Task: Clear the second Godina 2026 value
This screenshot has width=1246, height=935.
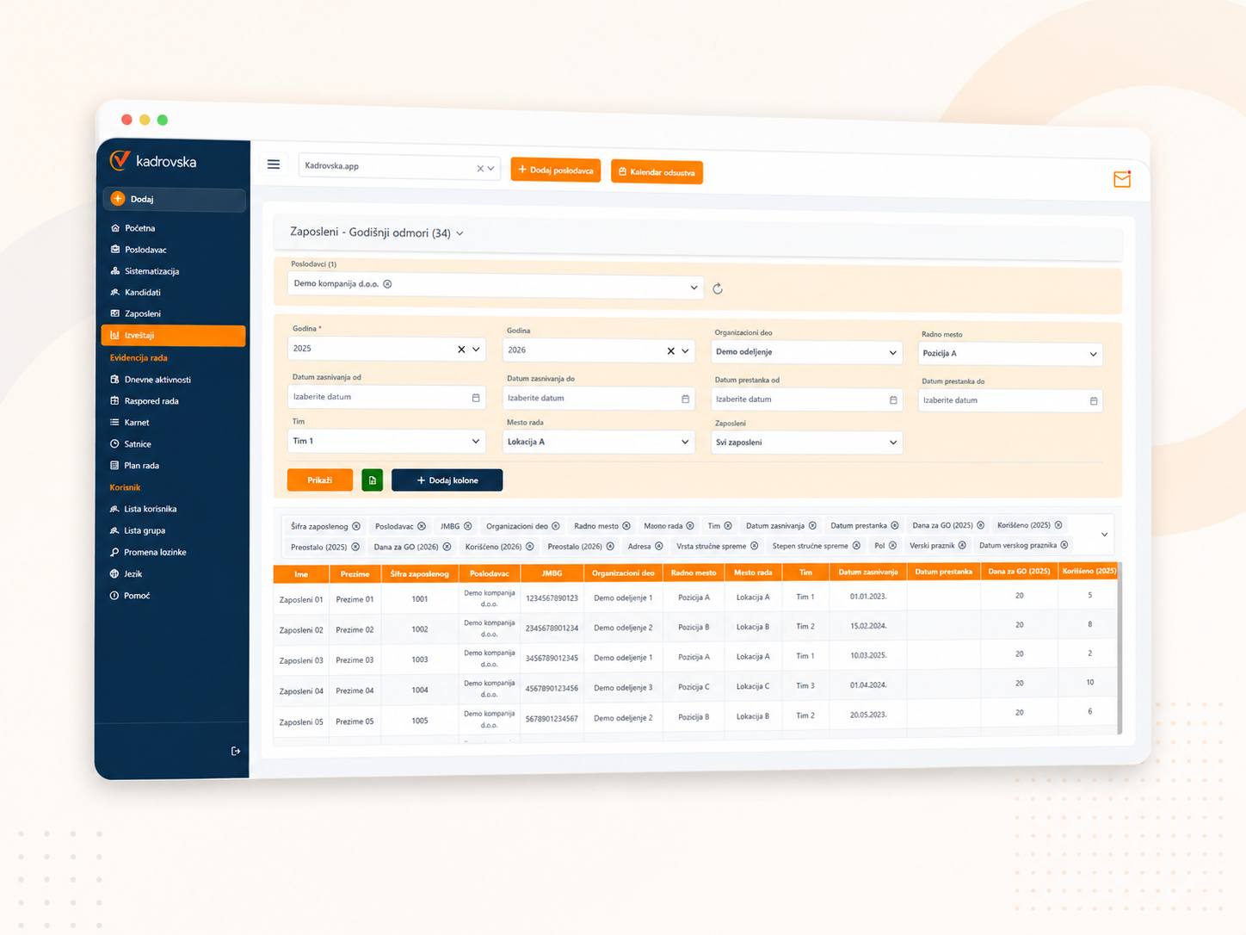Action: [x=671, y=351]
